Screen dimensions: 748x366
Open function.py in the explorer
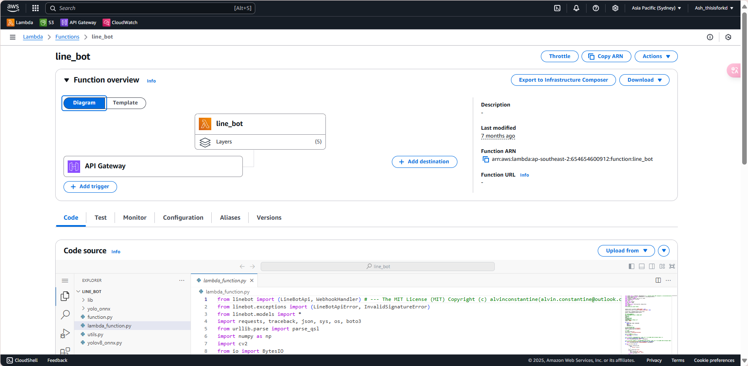coord(100,317)
